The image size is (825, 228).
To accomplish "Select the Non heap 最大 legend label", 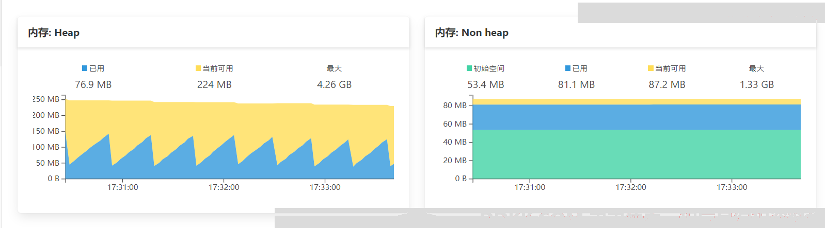I will coord(756,68).
